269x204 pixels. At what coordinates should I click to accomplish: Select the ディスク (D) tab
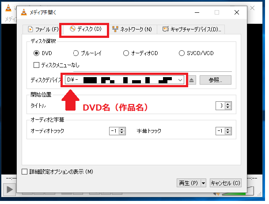point(85,29)
